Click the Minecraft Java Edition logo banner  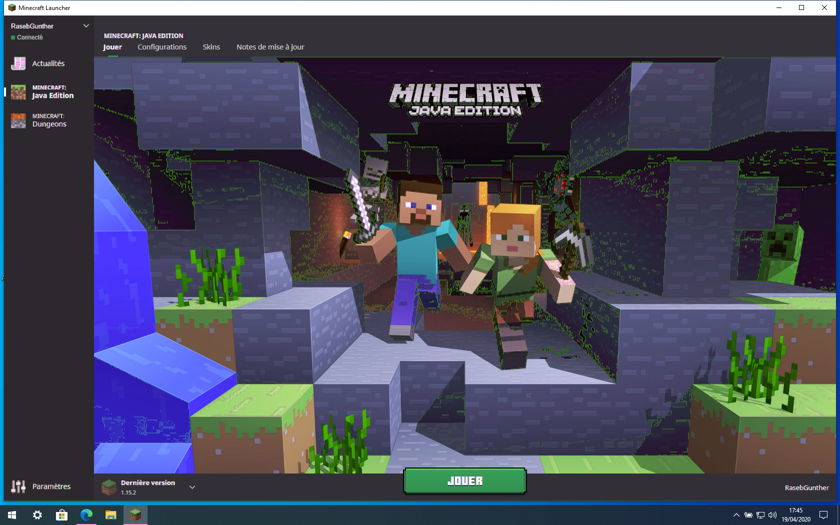pyautogui.click(x=465, y=100)
